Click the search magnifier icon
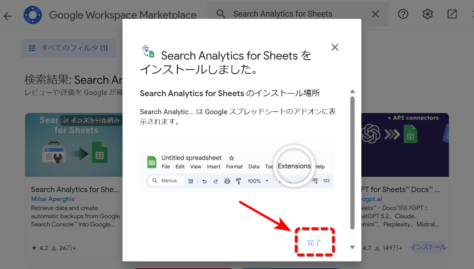 (x=221, y=14)
